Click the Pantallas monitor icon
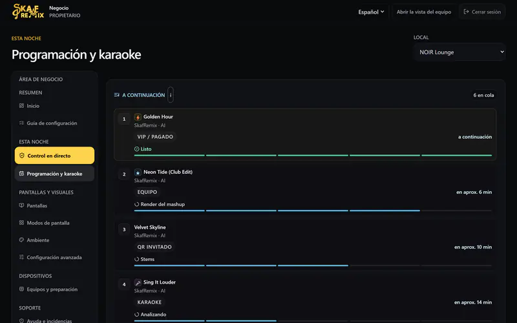The image size is (517, 323). (x=21, y=205)
